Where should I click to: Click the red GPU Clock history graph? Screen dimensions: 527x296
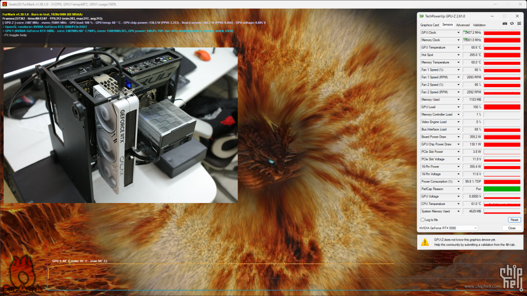(502, 33)
